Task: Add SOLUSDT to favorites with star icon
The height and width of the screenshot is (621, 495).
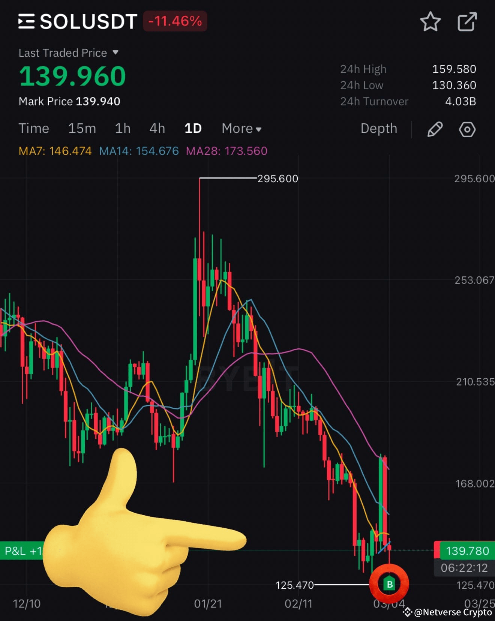Action: [430, 22]
